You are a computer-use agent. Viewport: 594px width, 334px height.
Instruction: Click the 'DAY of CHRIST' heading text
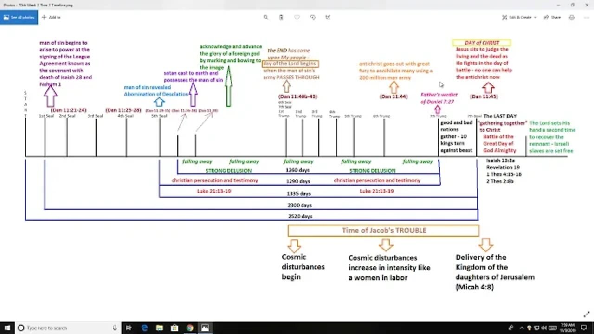tap(482, 43)
